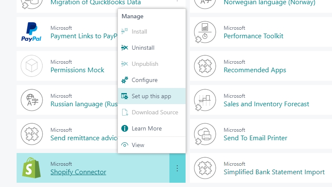Select Set up this app
This screenshot has width=332, height=187.
(152, 96)
